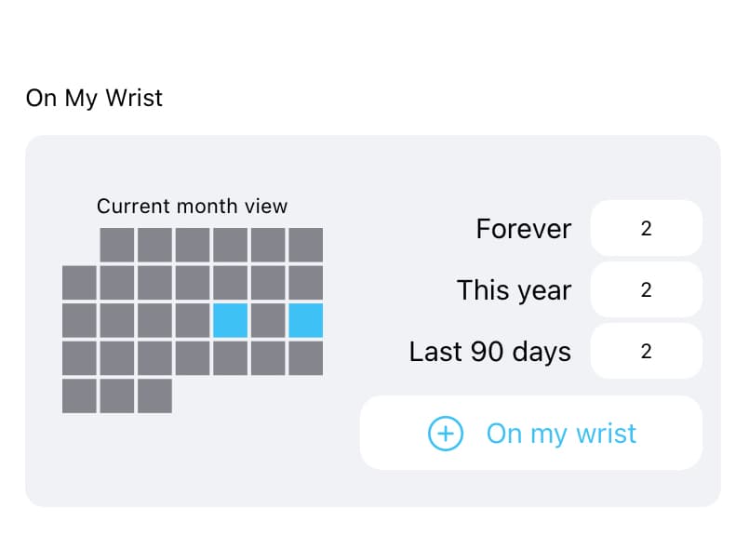The width and height of the screenshot is (749, 549).
Task: Click the plus circle icon
Action: (446, 434)
